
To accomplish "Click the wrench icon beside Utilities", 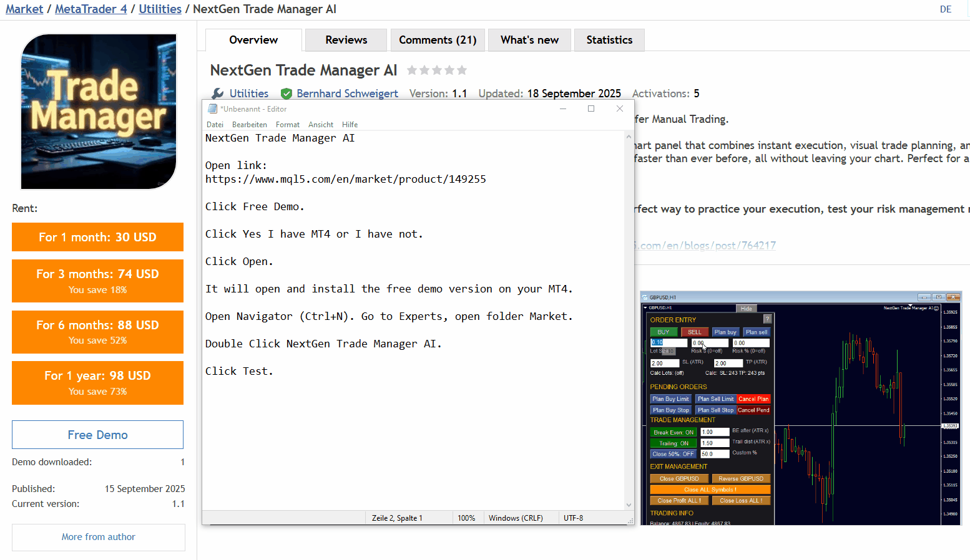I will [x=217, y=94].
